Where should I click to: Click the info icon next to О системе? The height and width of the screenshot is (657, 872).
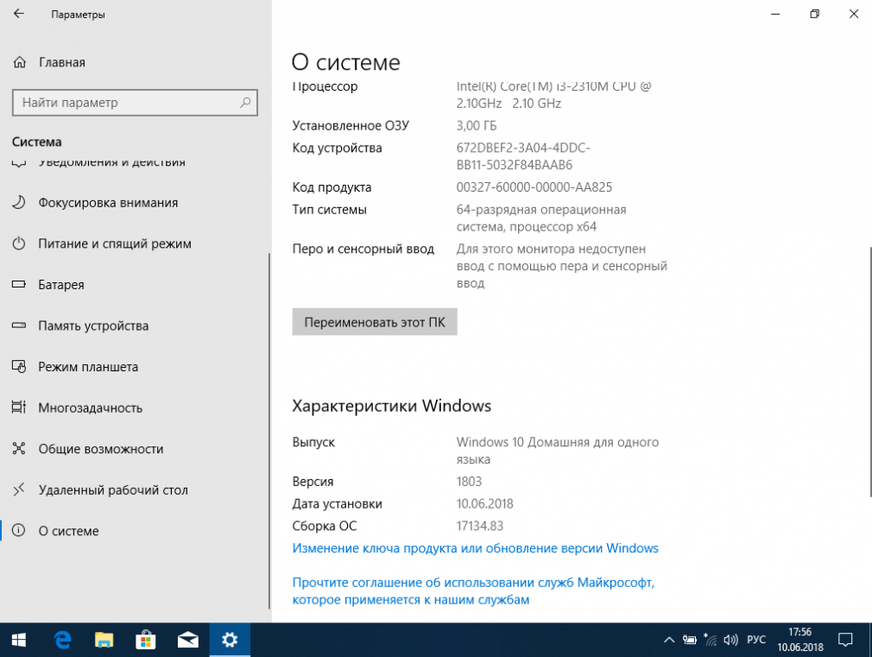pyautogui.click(x=19, y=530)
